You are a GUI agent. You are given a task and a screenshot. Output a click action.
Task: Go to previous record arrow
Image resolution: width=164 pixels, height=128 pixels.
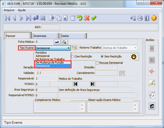[14, 18]
